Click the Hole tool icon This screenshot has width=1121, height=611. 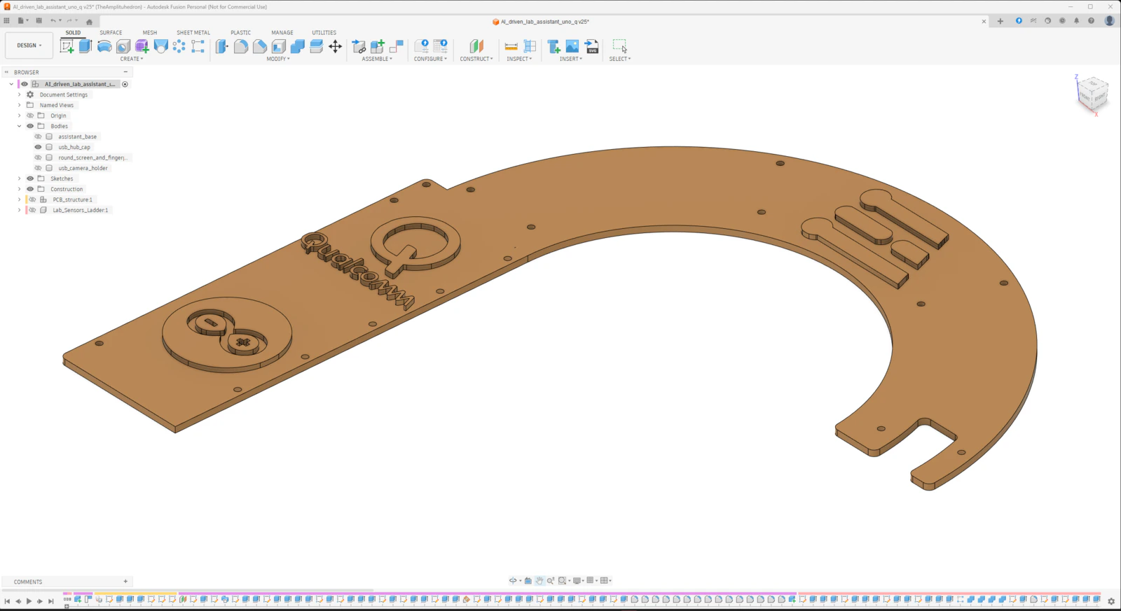click(x=123, y=46)
